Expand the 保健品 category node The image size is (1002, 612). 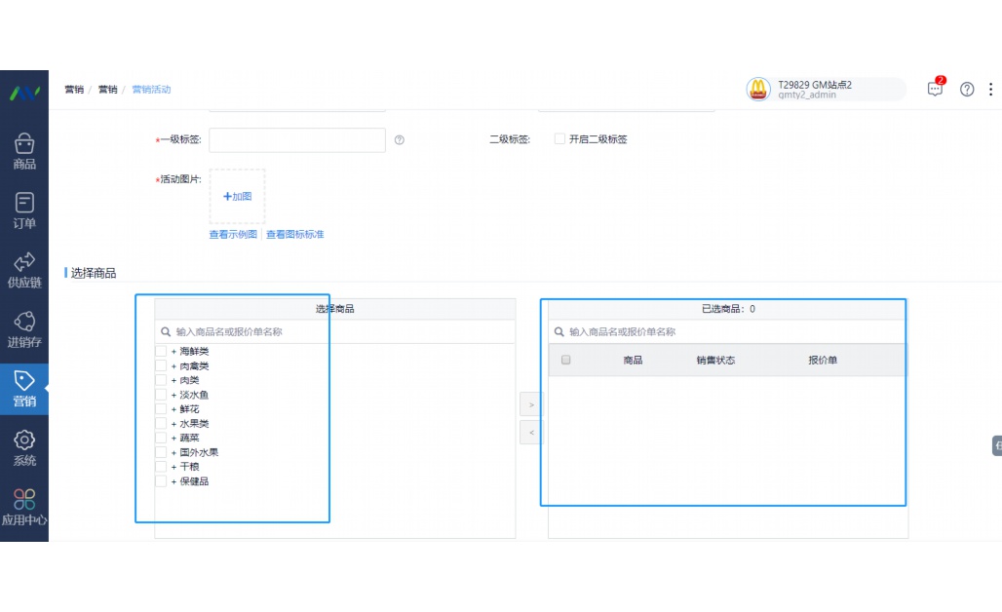pos(175,480)
